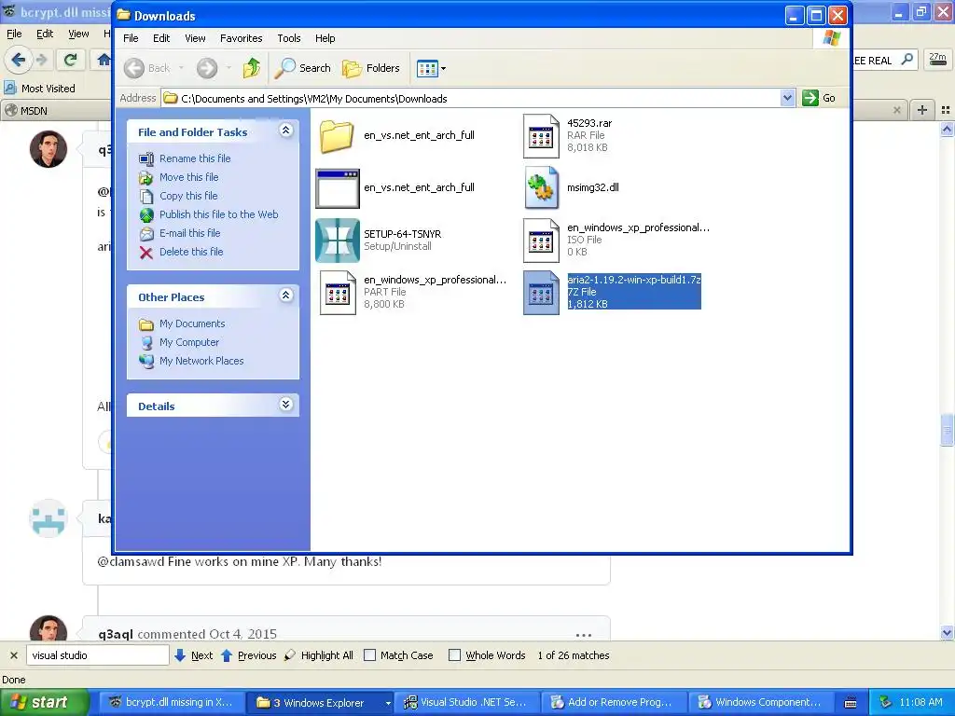This screenshot has width=955, height=716.
Task: Click the Rename this file icon
Action: coord(146,158)
